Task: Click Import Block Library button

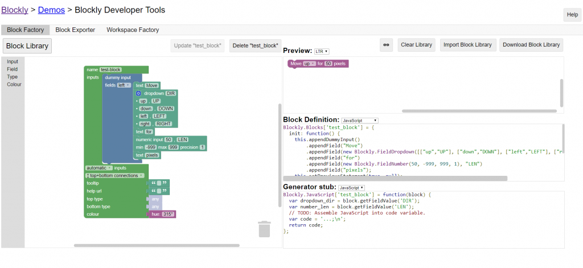Action: pyautogui.click(x=468, y=45)
